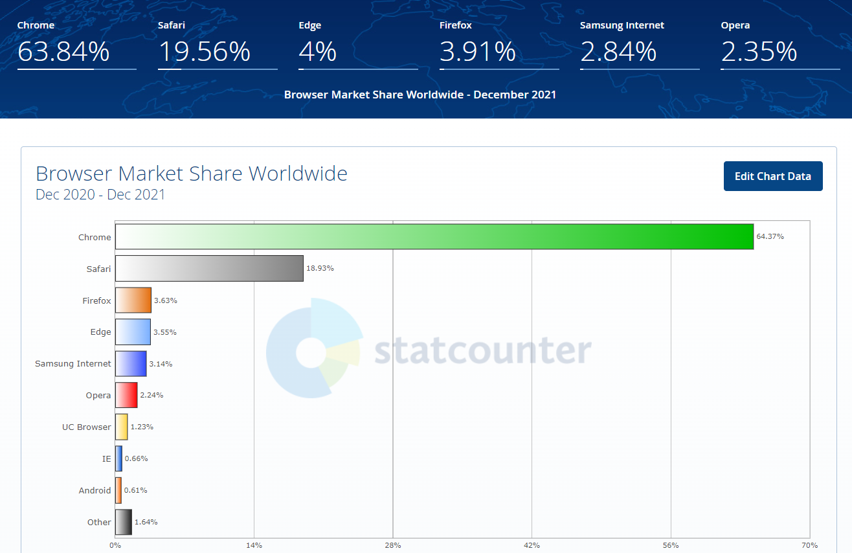Click the orange Android bar
Viewport: 852px width, 553px height.
(118, 490)
